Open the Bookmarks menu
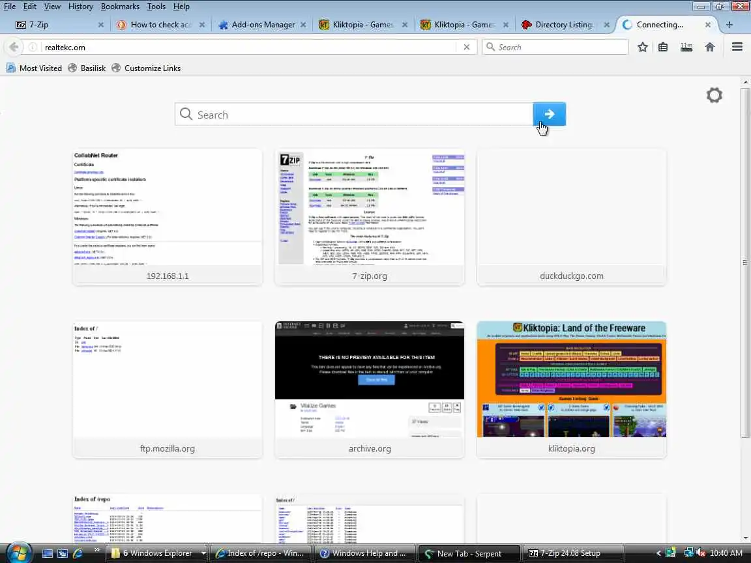The width and height of the screenshot is (751, 563). [x=120, y=7]
